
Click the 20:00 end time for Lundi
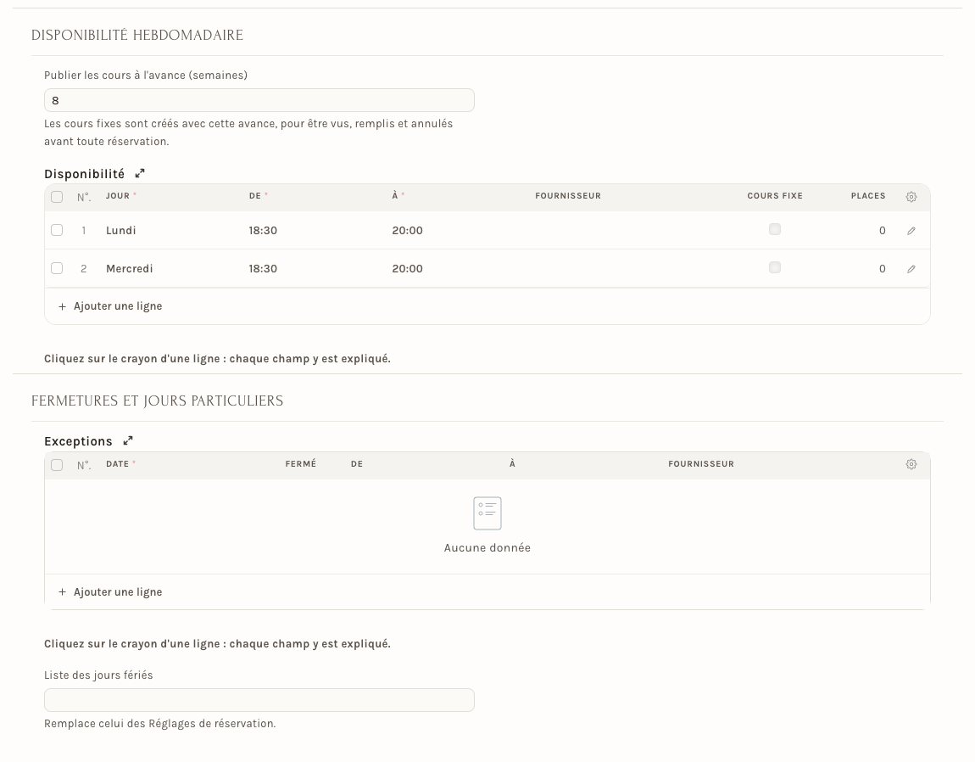407,230
